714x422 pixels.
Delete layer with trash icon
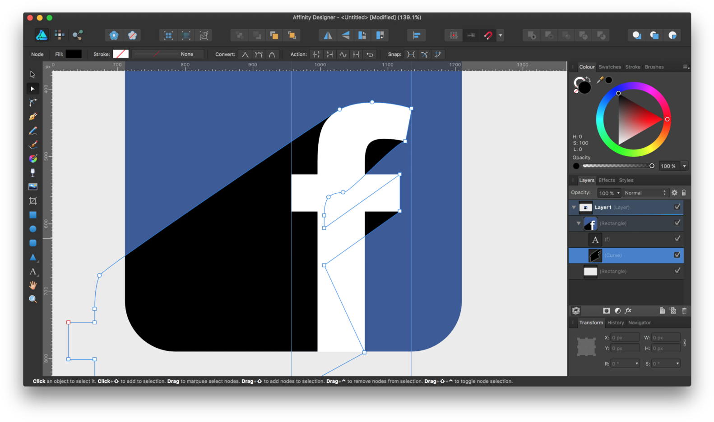pos(684,311)
